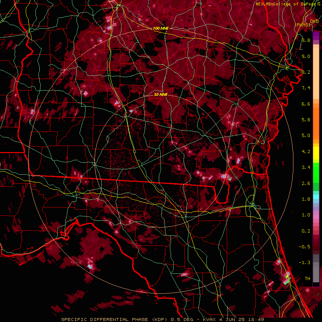The height and width of the screenshot is (322, 322).
Task: Click the 1.0 value on color scale
Action: [306, 215]
